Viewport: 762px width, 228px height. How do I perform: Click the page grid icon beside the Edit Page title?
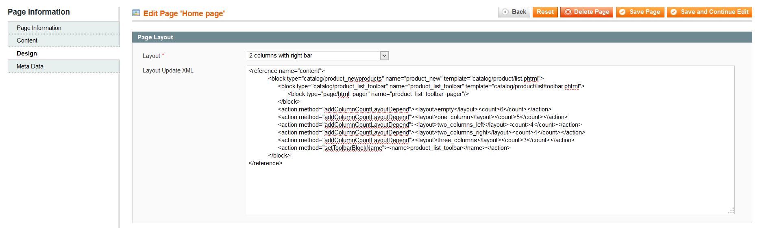click(x=136, y=13)
